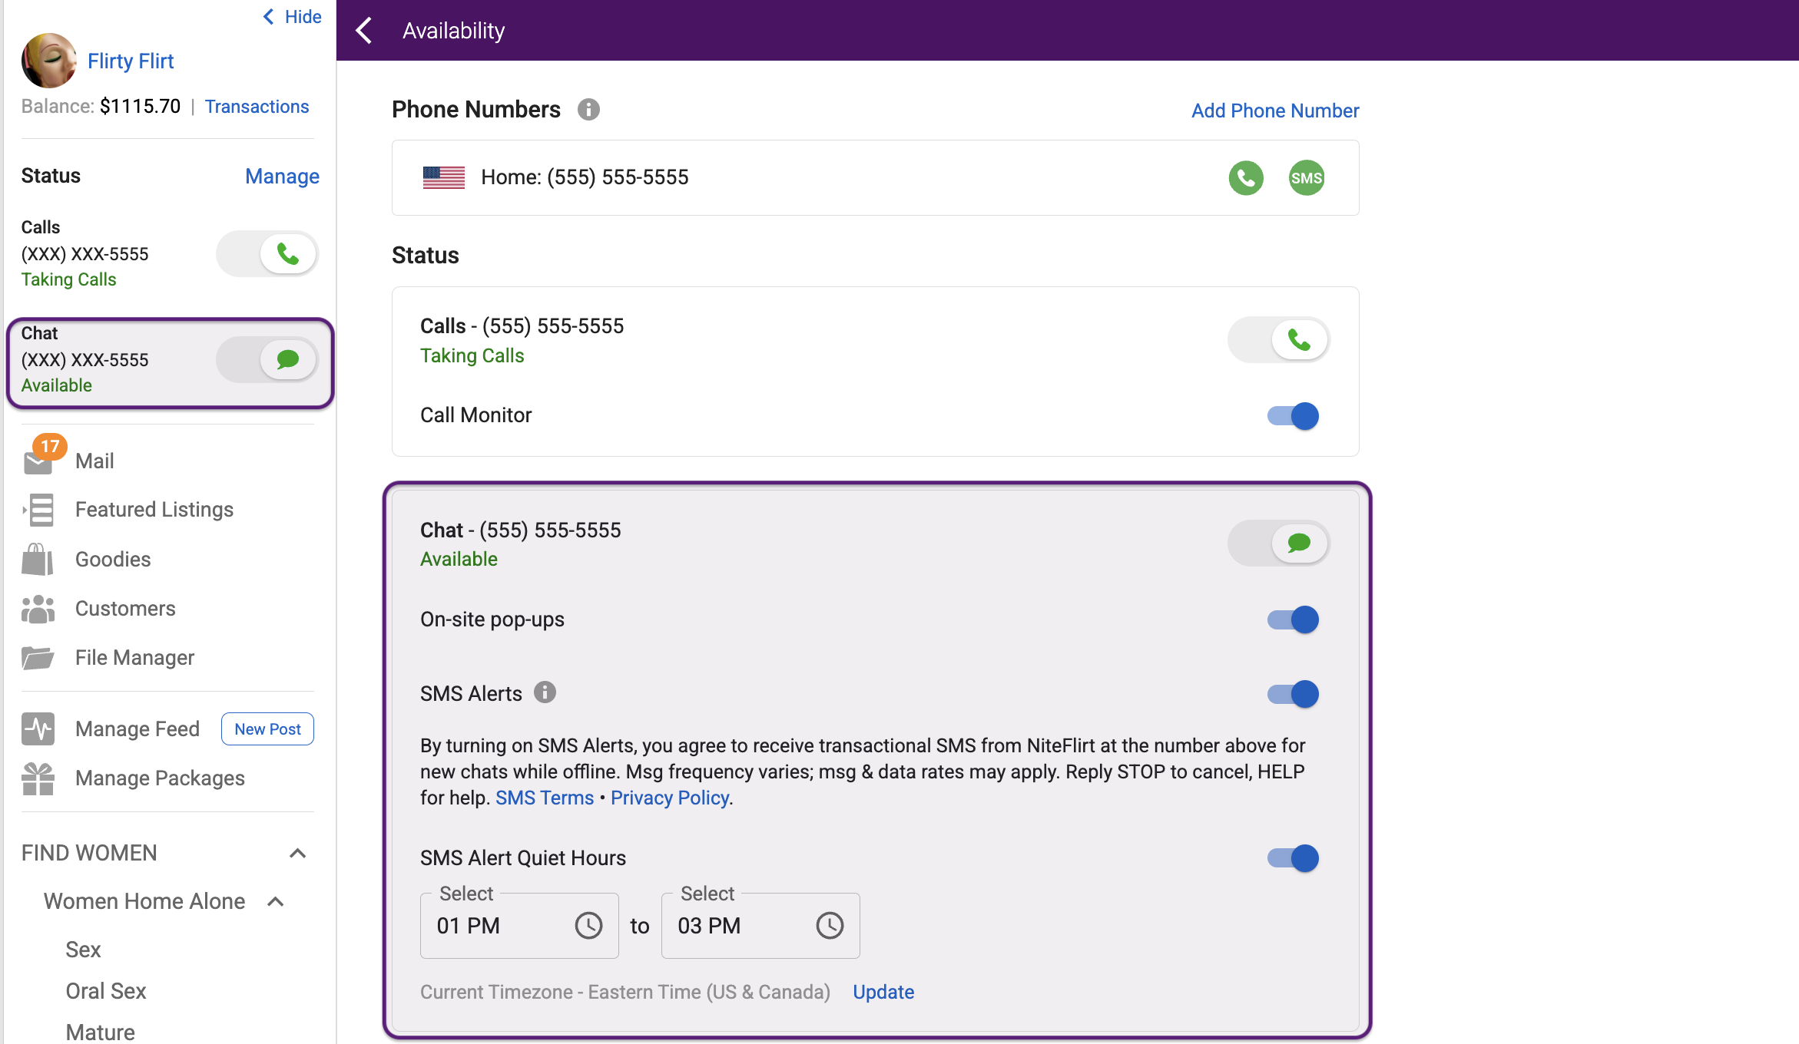Click the Customers group icon

click(x=38, y=609)
